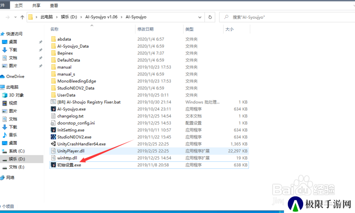Click the Windows 批处理... type cell
This screenshot has height=213, width=355.
pos(202,102)
